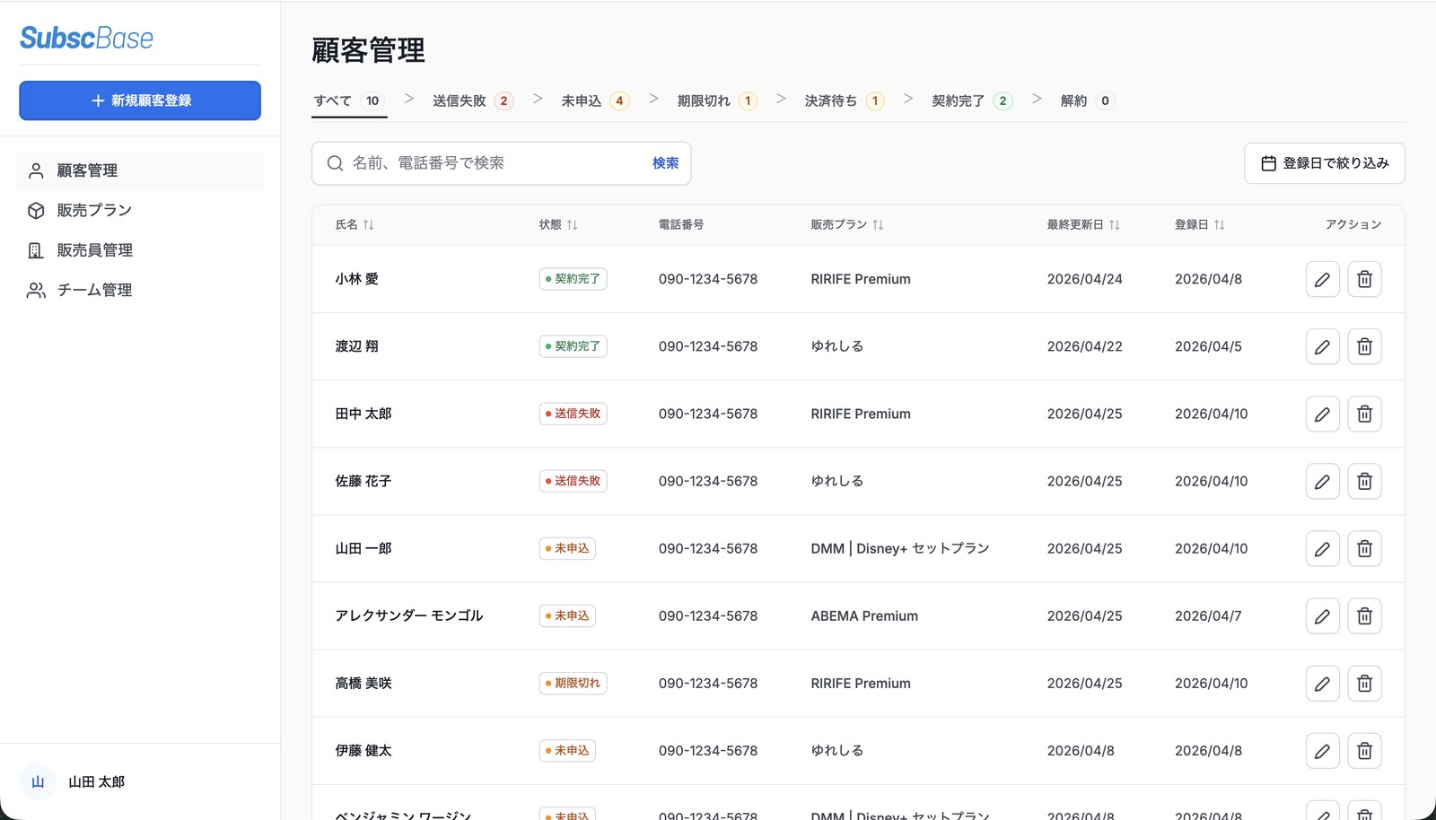Edit the アレクサンダー モンゴル entry
Image resolution: width=1436 pixels, height=820 pixels.
(x=1322, y=615)
